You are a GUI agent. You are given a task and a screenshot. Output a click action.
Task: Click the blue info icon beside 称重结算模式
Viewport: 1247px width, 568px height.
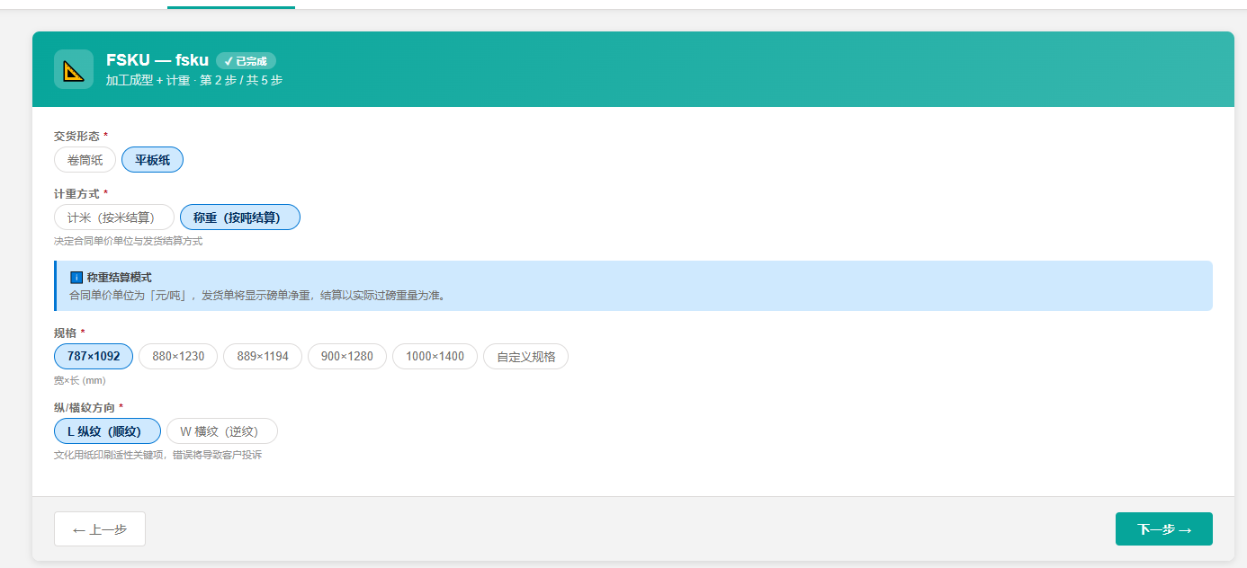point(76,278)
